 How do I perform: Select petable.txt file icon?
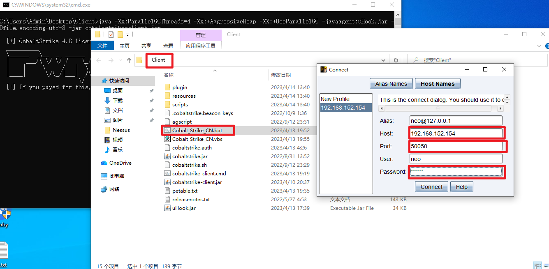coord(167,191)
